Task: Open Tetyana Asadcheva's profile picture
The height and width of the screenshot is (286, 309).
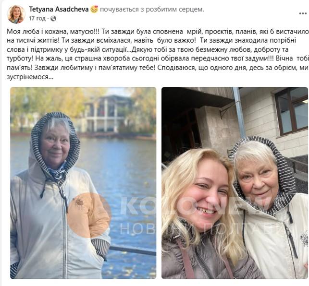Action: (16, 14)
